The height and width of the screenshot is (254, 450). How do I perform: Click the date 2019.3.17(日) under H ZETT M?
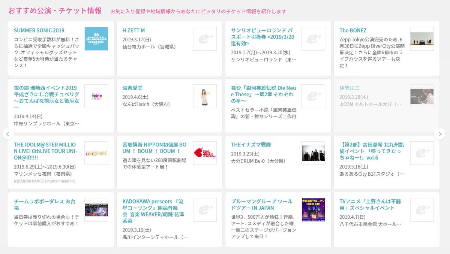137,39
